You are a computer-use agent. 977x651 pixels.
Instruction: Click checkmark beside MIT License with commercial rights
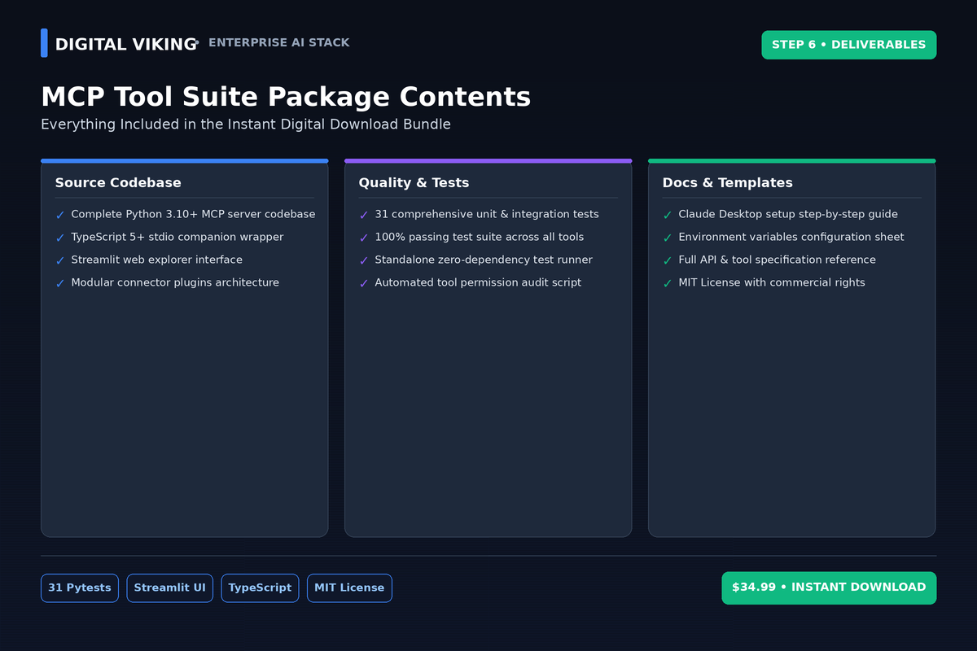pos(668,283)
